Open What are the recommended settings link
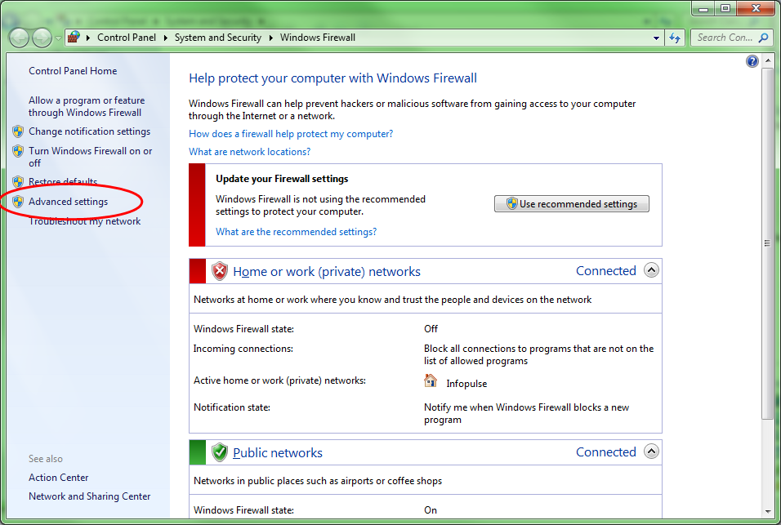781x525 pixels. (x=296, y=232)
